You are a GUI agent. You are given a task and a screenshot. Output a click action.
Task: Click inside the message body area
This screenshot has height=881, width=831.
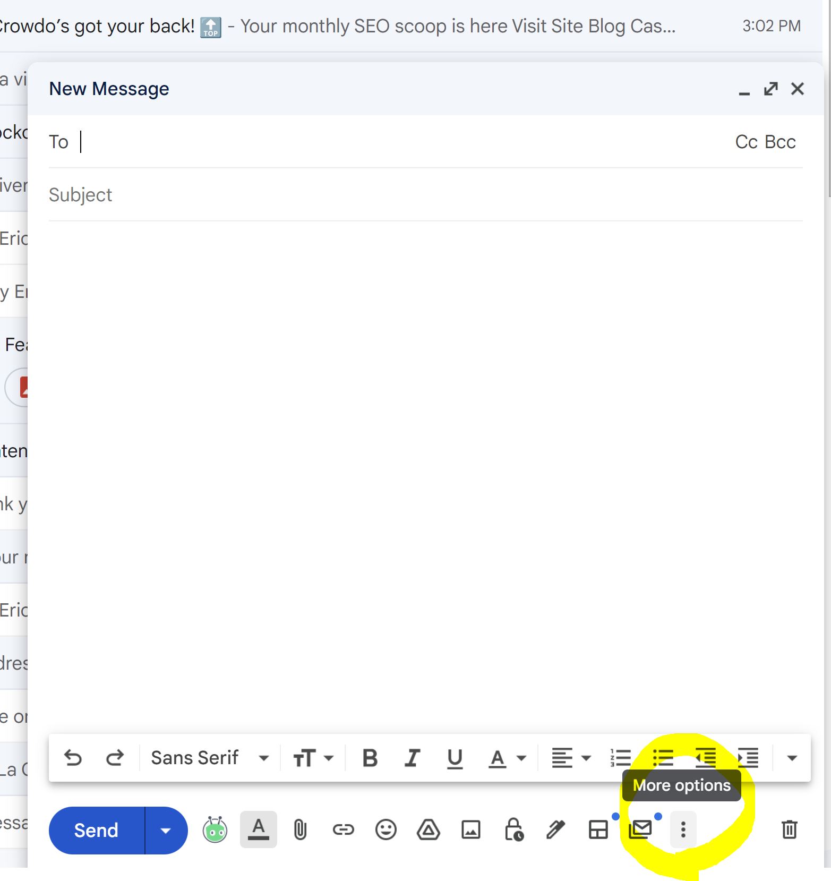coord(425,473)
